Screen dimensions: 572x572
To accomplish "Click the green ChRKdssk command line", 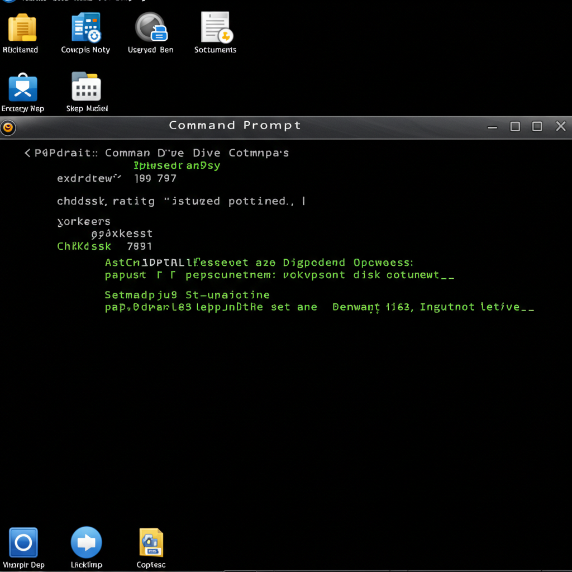I will (x=104, y=246).
